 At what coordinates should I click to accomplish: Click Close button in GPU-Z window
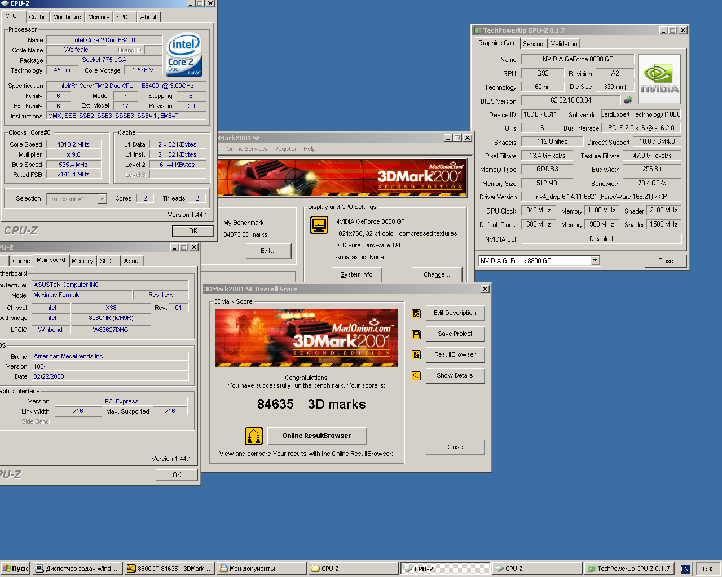click(666, 261)
